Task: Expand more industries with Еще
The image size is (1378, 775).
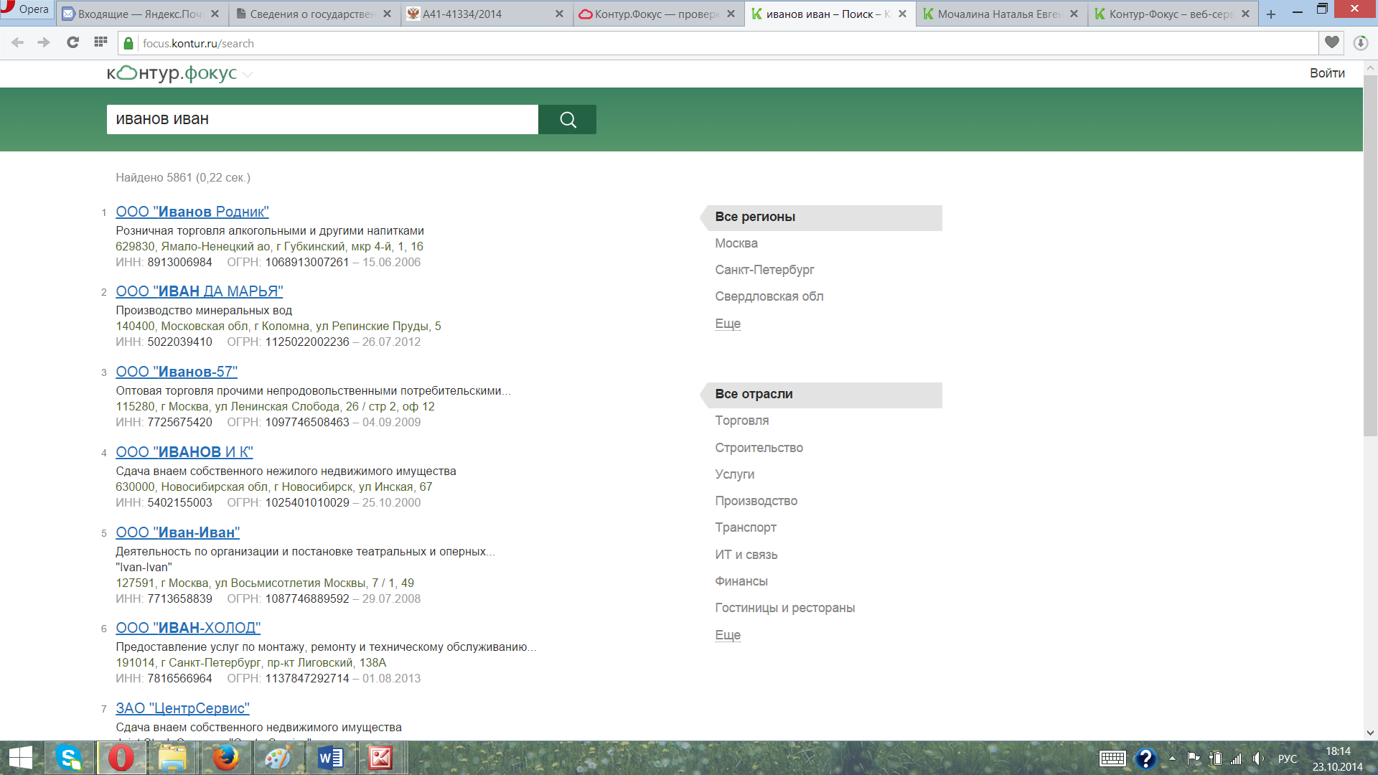Action: pos(727,635)
